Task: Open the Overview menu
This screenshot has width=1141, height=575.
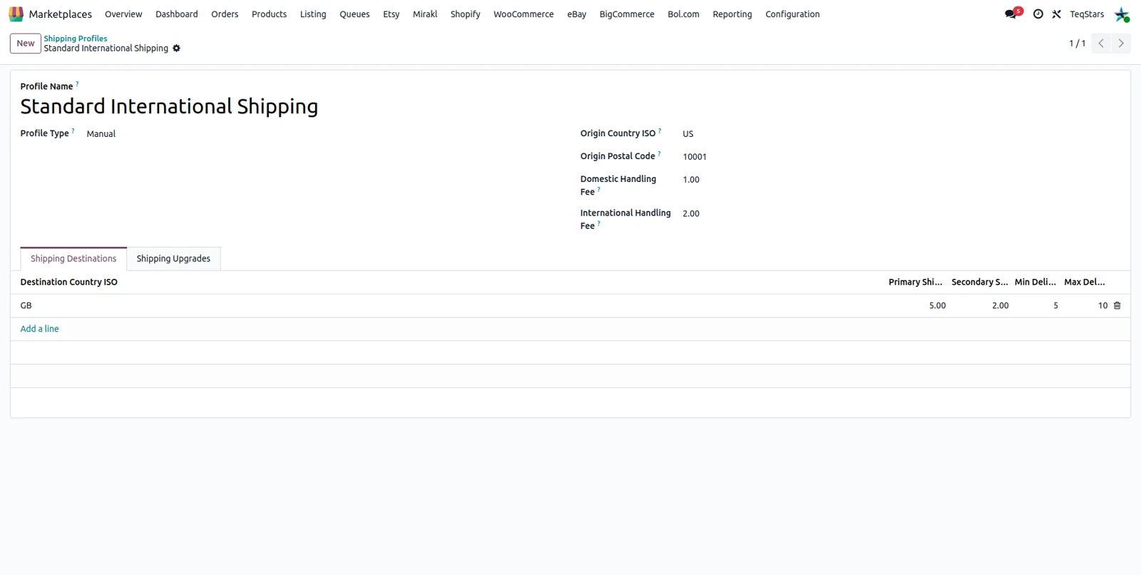Action: [x=123, y=14]
